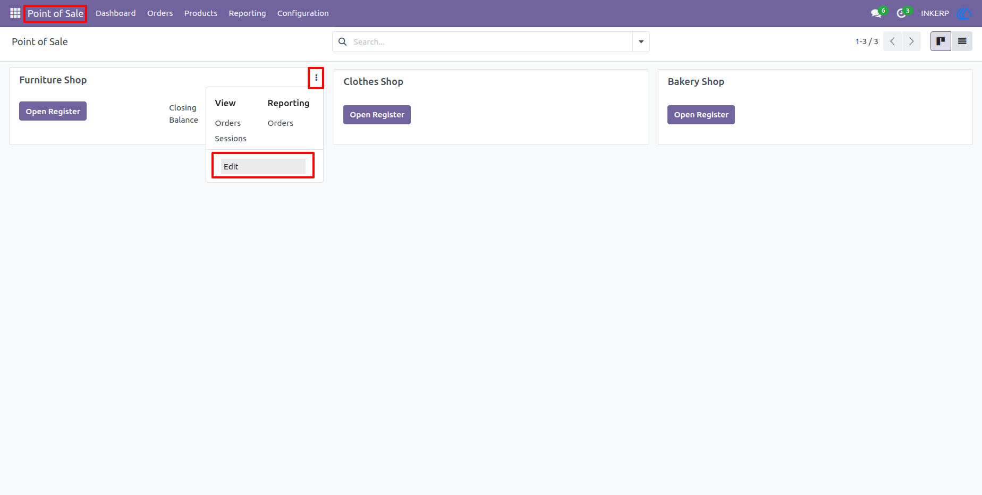Select Edit in Furniture Shop dropdown
Viewport: 982px width, 495px height.
(x=263, y=166)
